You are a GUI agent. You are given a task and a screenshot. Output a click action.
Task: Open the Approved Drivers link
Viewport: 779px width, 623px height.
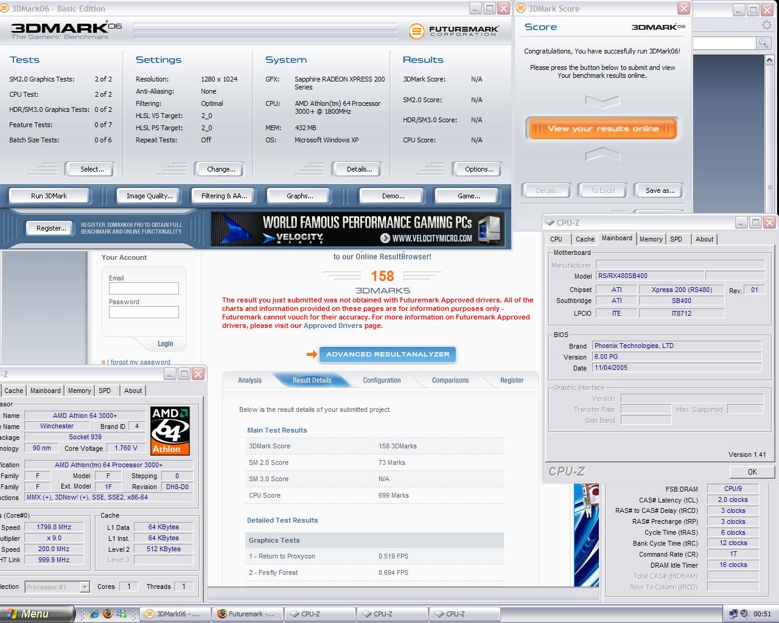333,325
